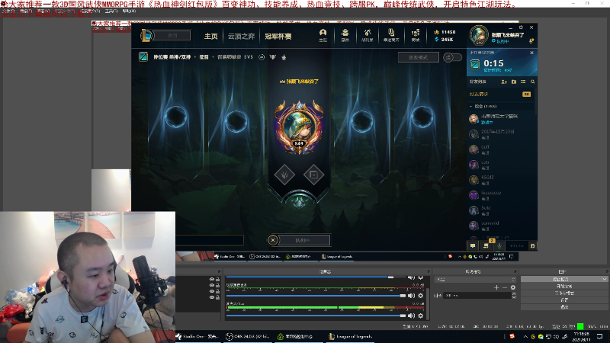Image resolution: width=610 pixels, height=343 pixels.
Task: Switch to the 云顶之弈 tab
Action: tap(241, 36)
